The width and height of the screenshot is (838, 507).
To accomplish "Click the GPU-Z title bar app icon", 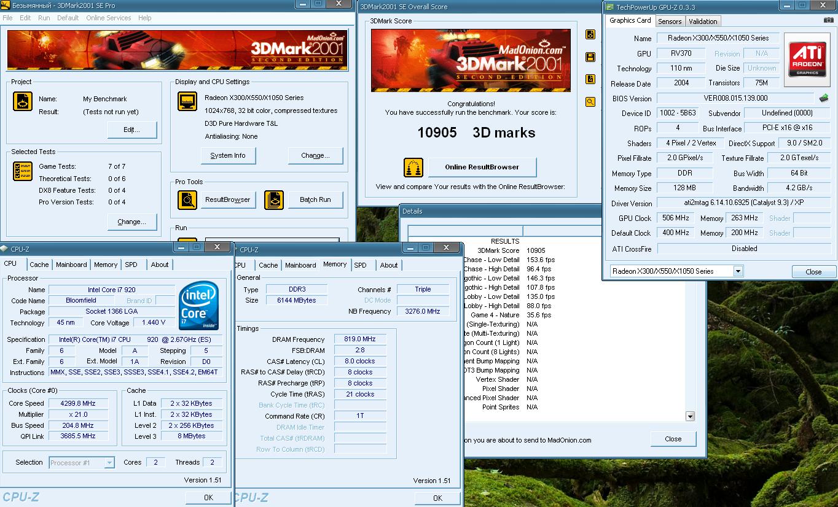I will 609,7.
